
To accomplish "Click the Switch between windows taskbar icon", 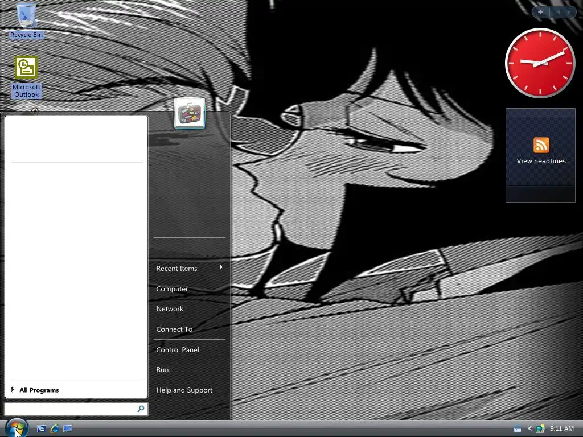I will [x=41, y=429].
